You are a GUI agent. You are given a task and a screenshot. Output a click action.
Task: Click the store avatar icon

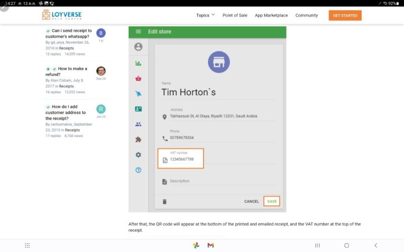(x=219, y=62)
